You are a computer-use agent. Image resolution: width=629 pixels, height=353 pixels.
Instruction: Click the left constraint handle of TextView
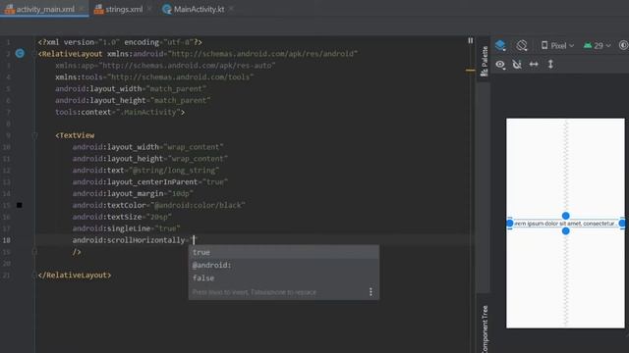pyautogui.click(x=509, y=224)
